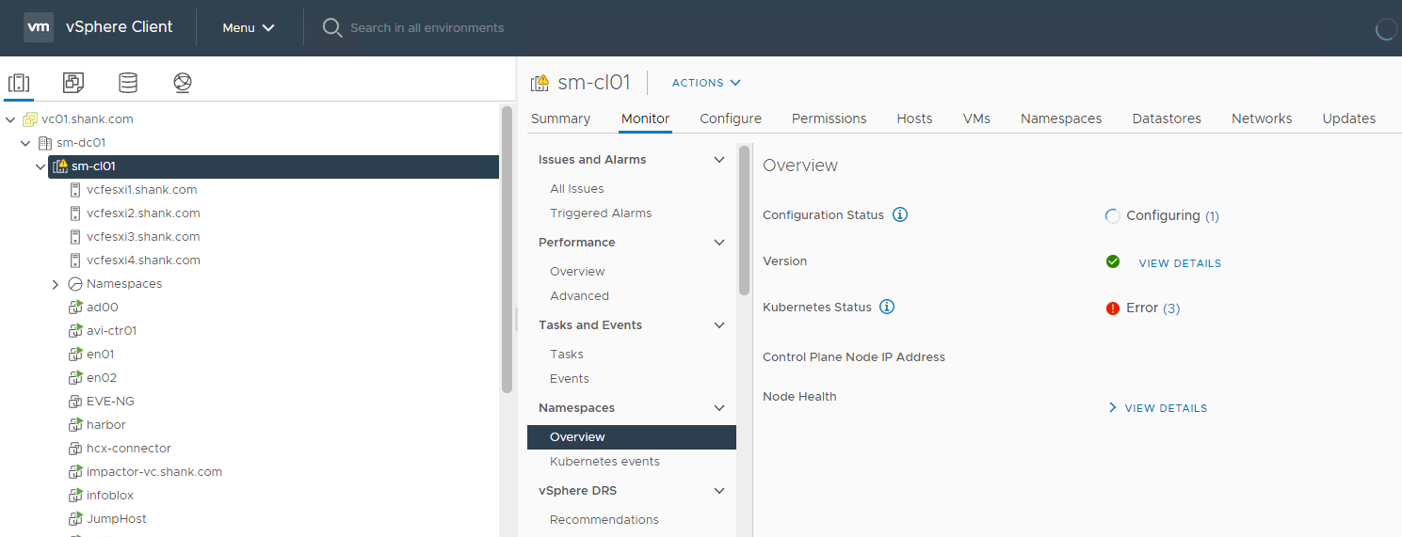Click the hcx-connector VM icon
Image resolution: width=1402 pixels, height=537 pixels.
(x=76, y=448)
